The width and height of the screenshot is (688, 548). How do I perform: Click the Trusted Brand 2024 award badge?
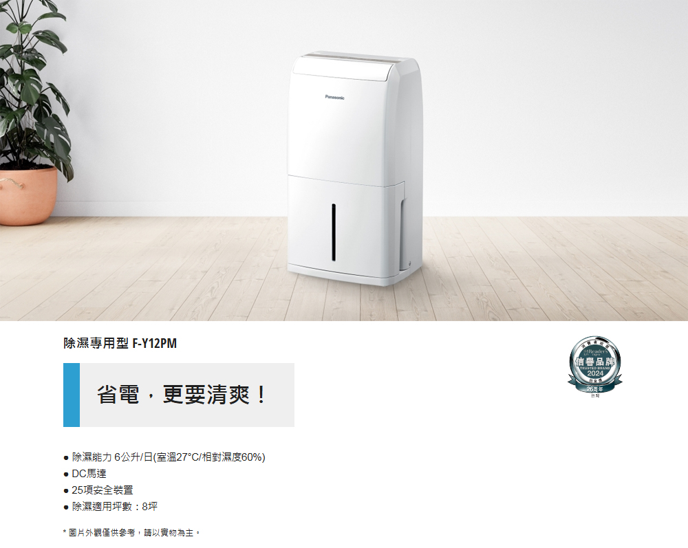594,367
